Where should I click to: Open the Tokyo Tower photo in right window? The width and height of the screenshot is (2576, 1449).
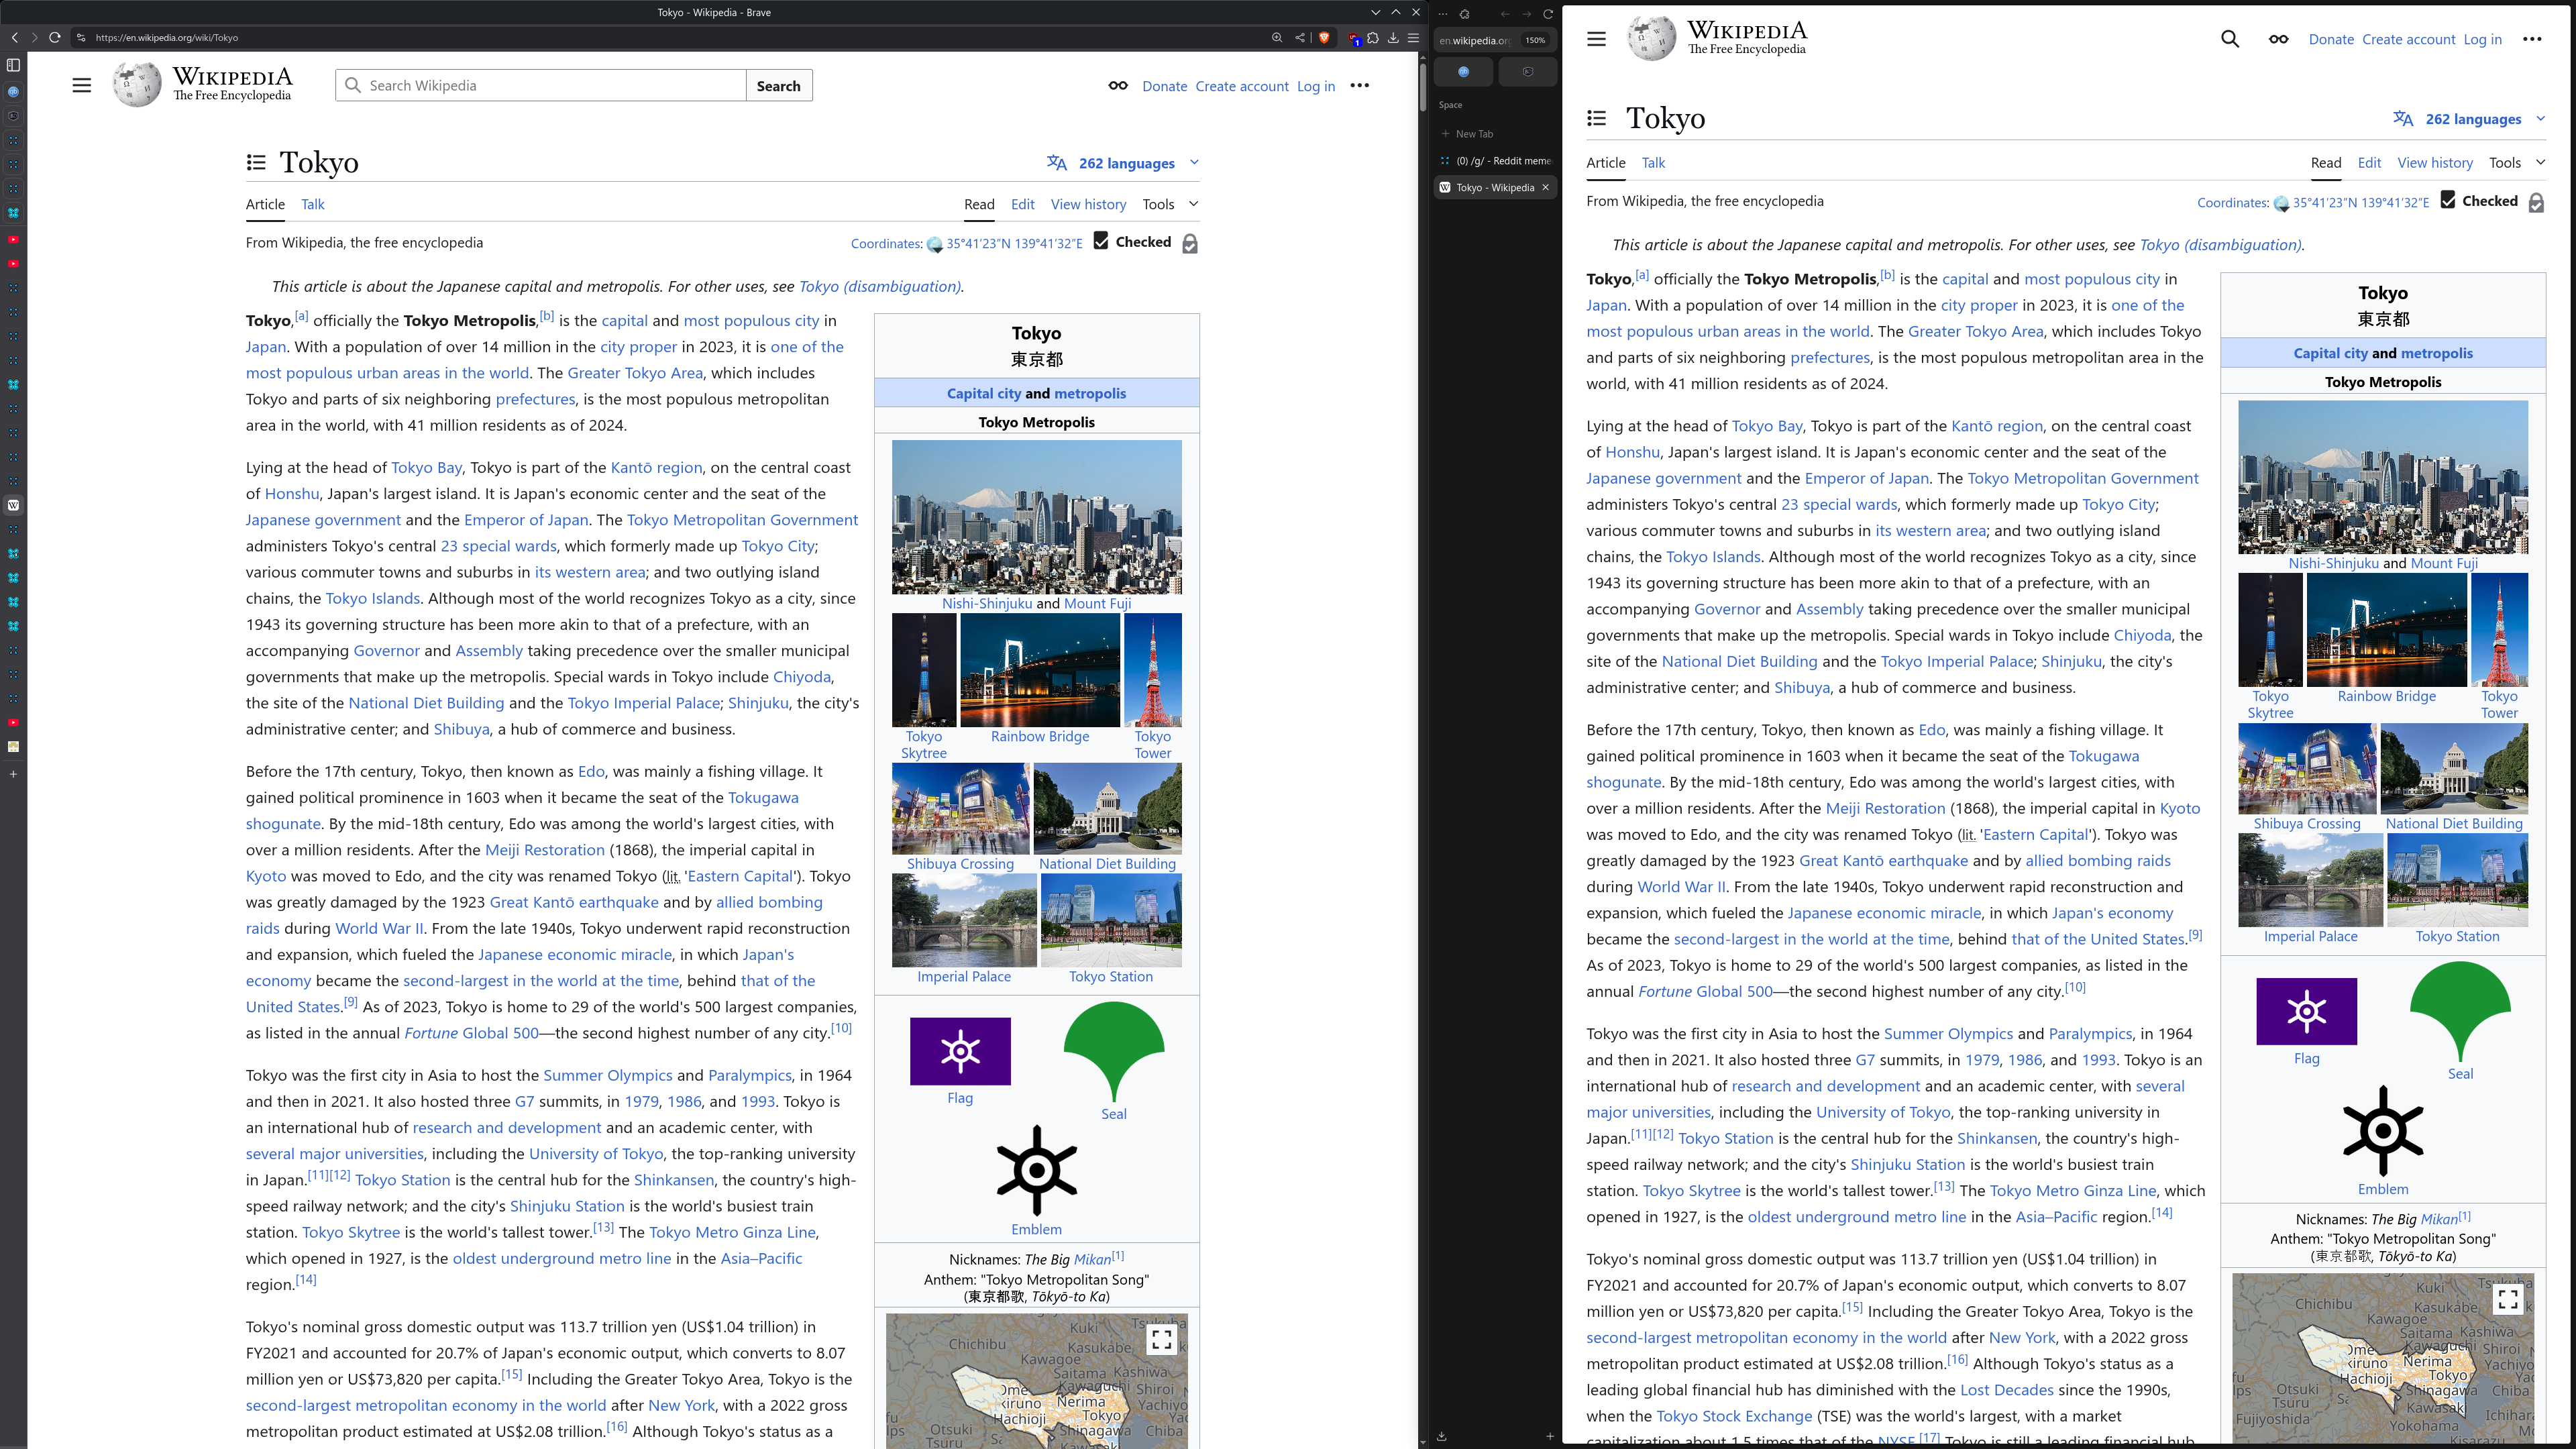(2499, 630)
